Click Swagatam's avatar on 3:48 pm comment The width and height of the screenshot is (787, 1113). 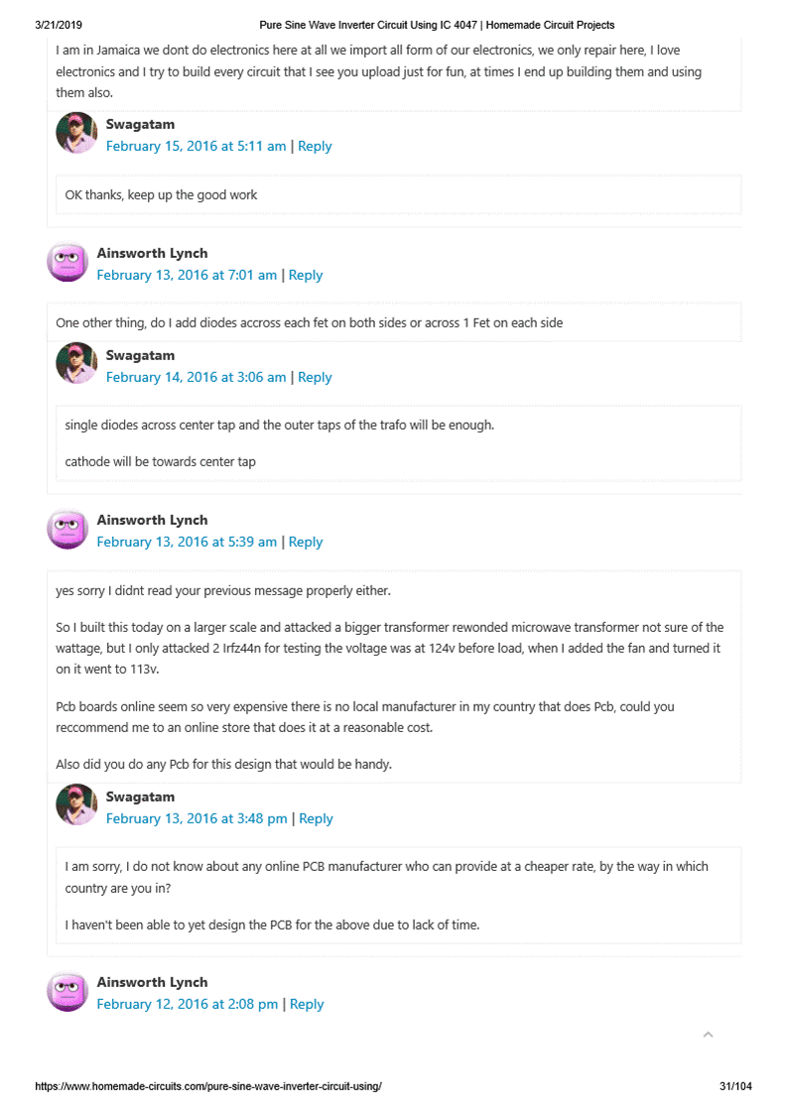coord(76,805)
